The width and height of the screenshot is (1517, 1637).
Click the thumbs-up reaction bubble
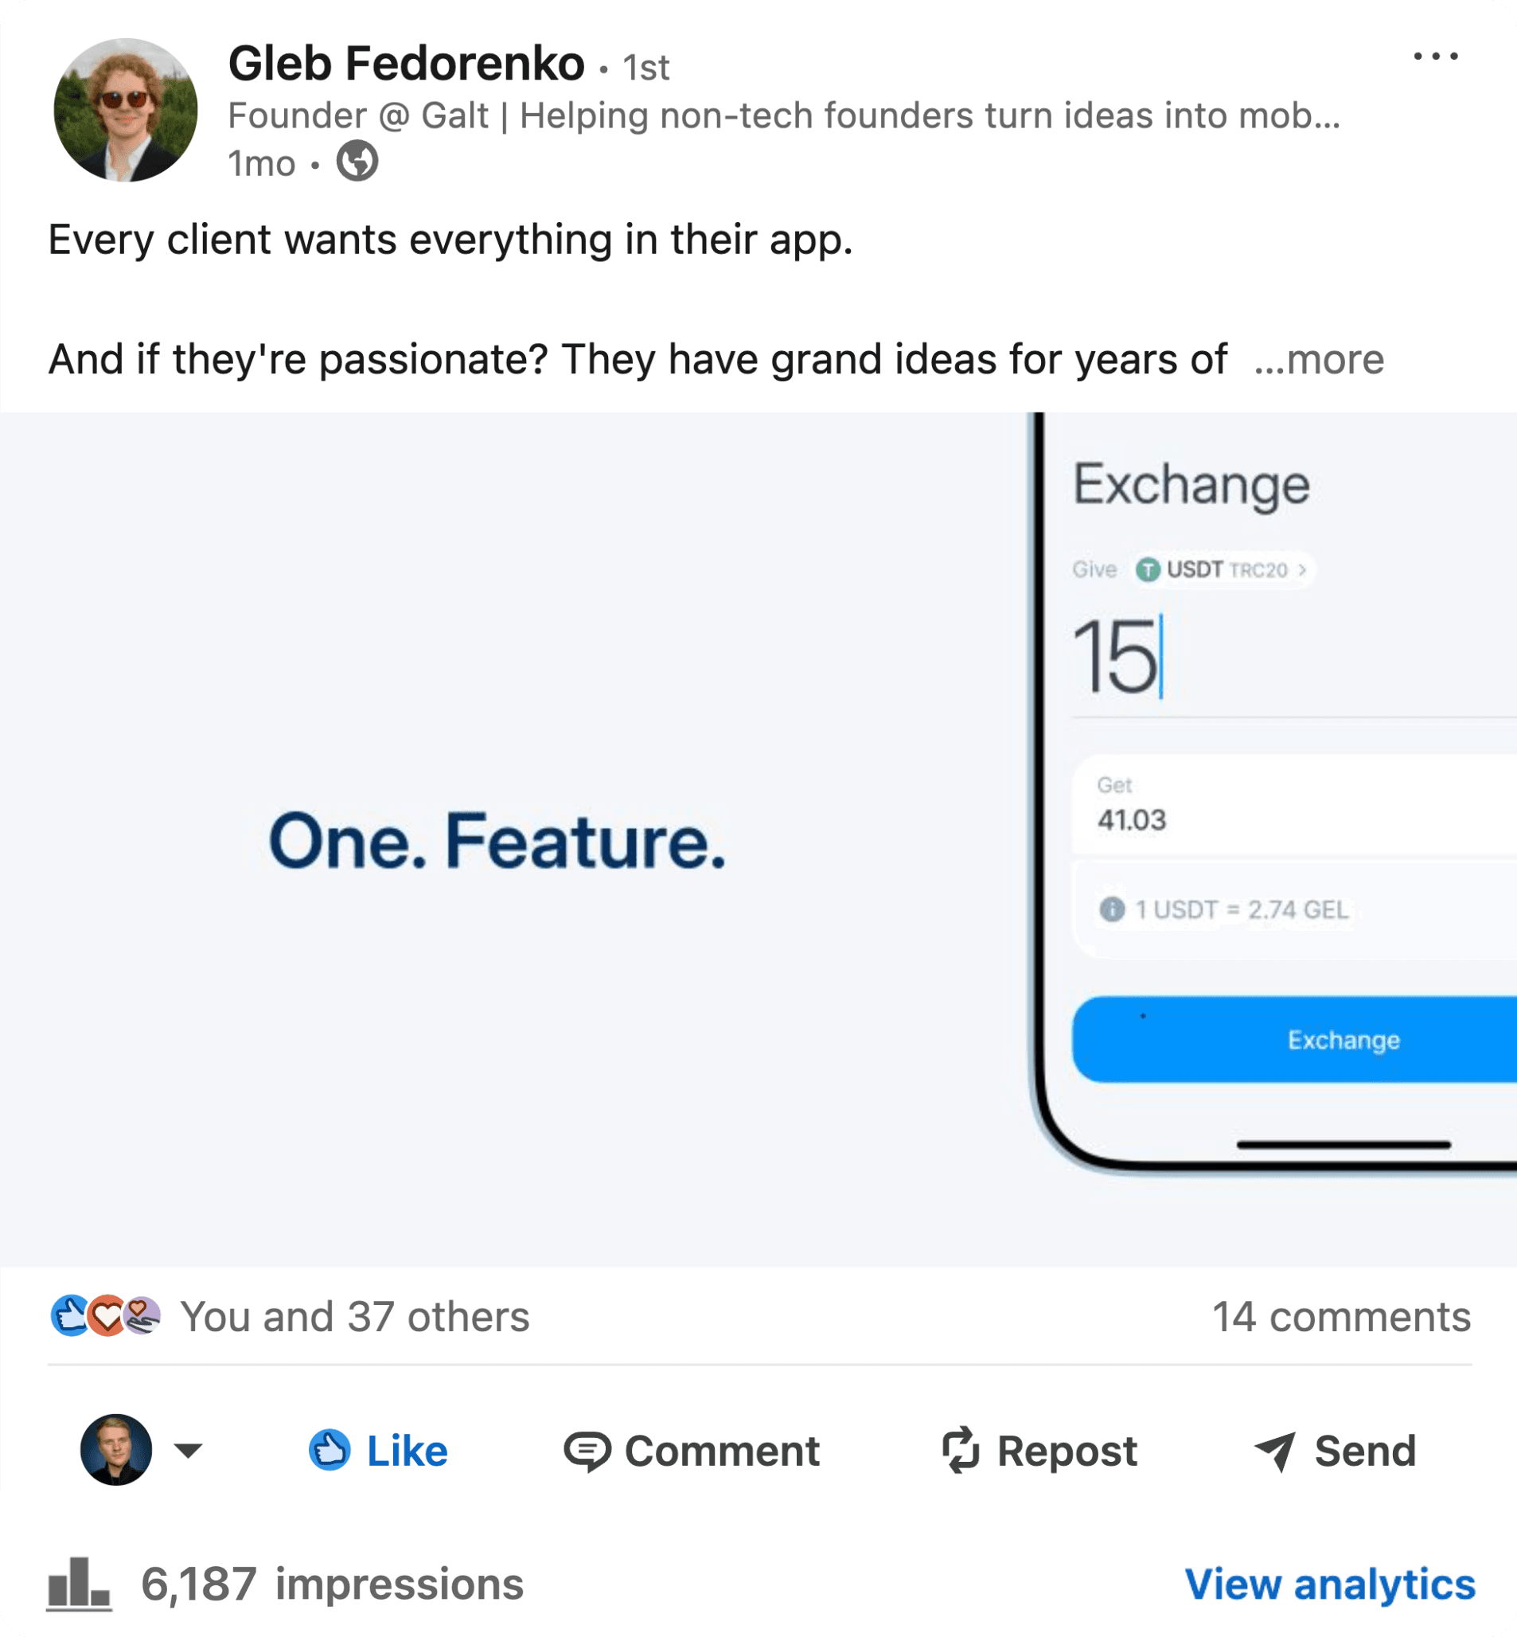coord(71,1316)
